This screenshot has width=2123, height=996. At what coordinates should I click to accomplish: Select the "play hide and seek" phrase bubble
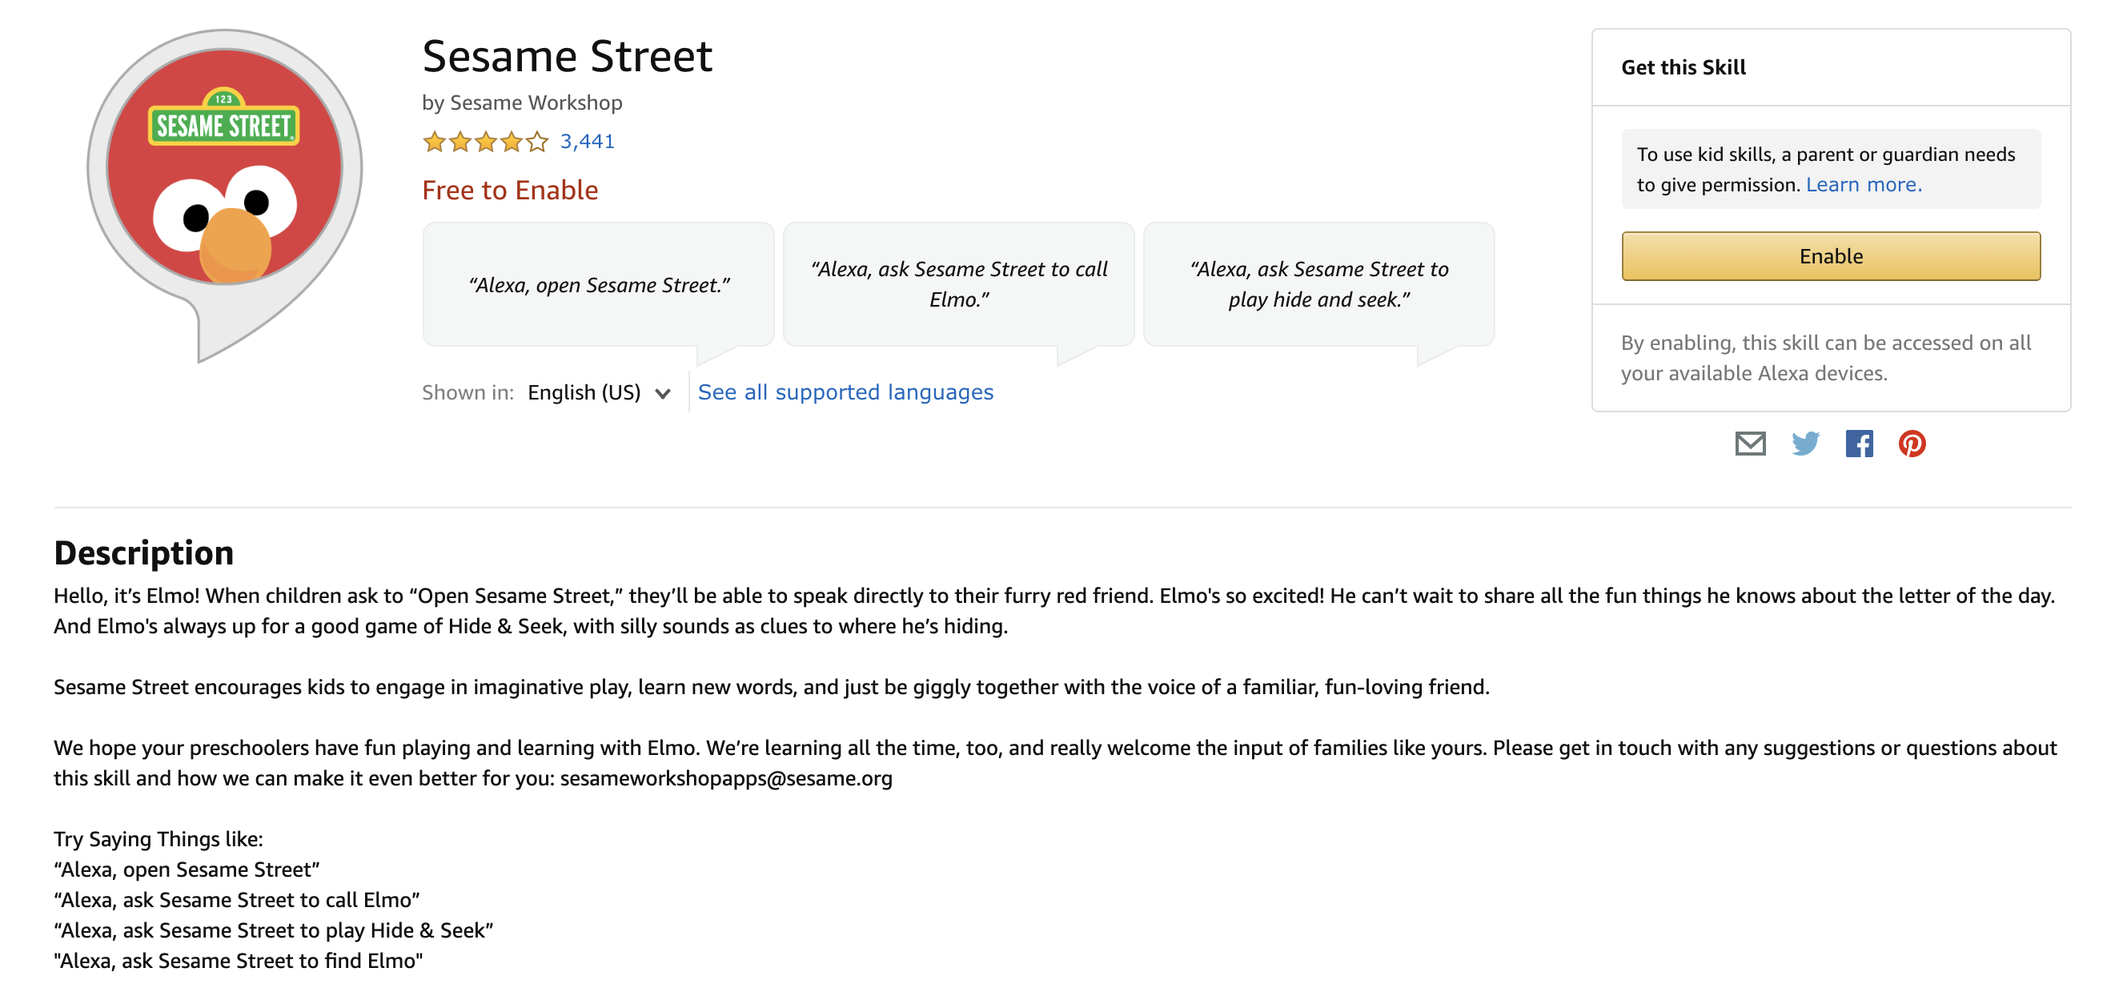click(x=1318, y=285)
